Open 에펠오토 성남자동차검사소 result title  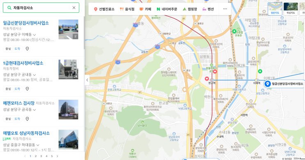26,133
